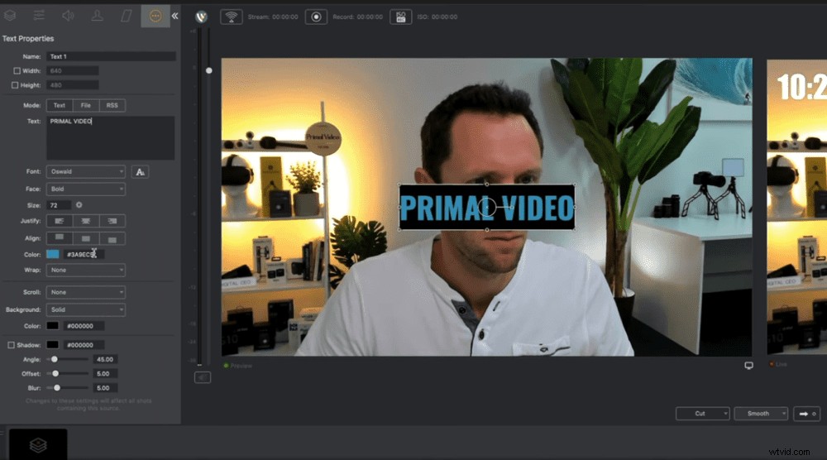827x460 pixels.
Task: Open the Wrap dropdown
Action: click(86, 270)
